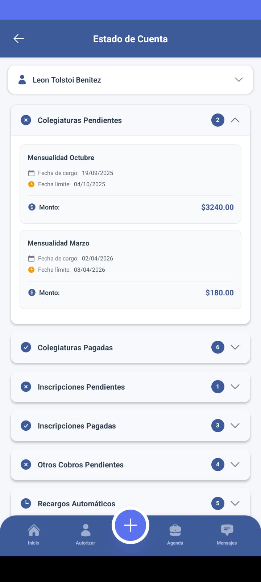Image resolution: width=261 pixels, height=582 pixels.
Task: Expand the Inscripciones Pagadas section
Action: [x=235, y=426]
